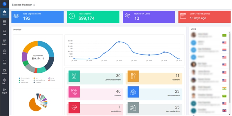This screenshot has height=116, width=232.
Task: Toggle the Transport legend entry
Action: click(x=37, y=82)
